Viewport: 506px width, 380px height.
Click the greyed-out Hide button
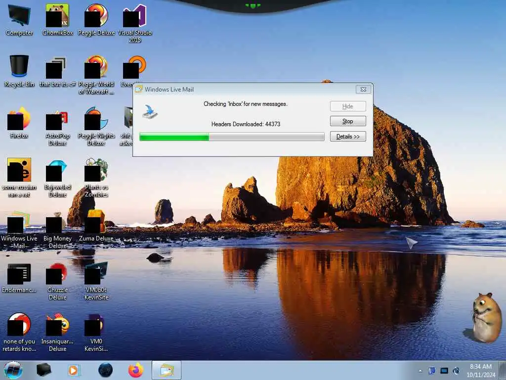click(x=348, y=106)
